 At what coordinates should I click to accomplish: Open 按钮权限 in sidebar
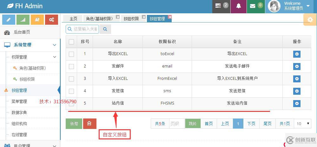click(x=27, y=79)
